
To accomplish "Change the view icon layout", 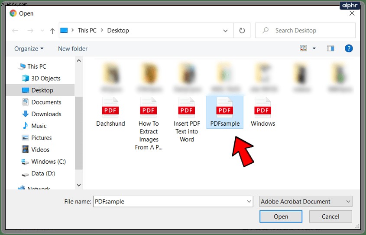I will pos(303,48).
